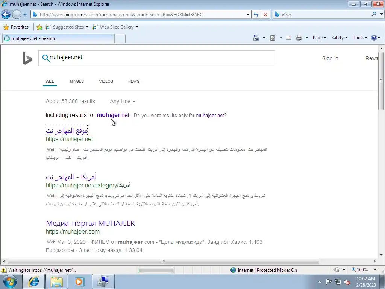Click the Bing search query text field

(157, 58)
